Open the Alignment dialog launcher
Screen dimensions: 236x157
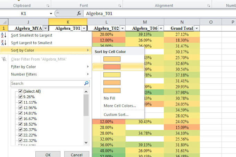pyautogui.click(x=209, y=6)
